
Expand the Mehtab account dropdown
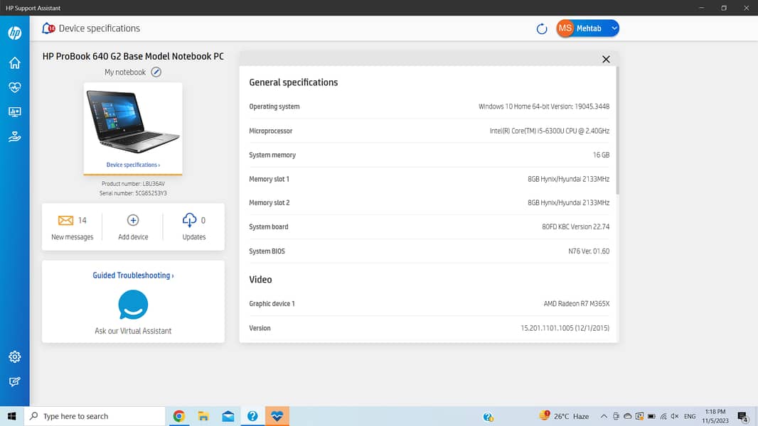(614, 28)
